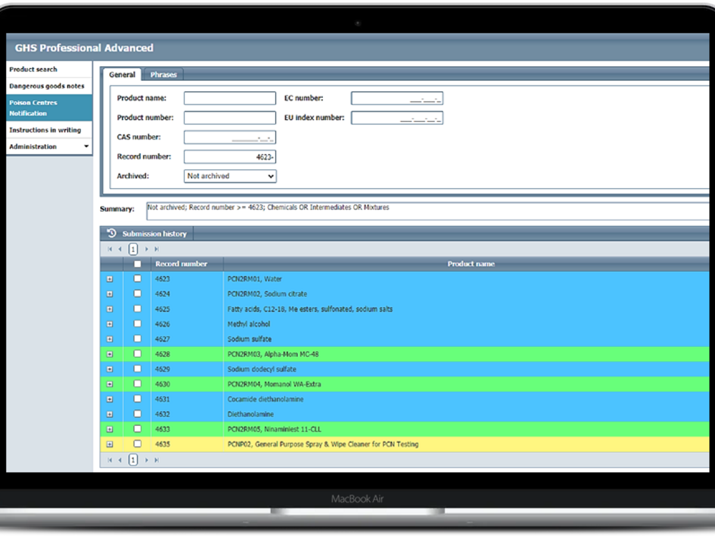Check the box for record 4627

tap(138, 338)
